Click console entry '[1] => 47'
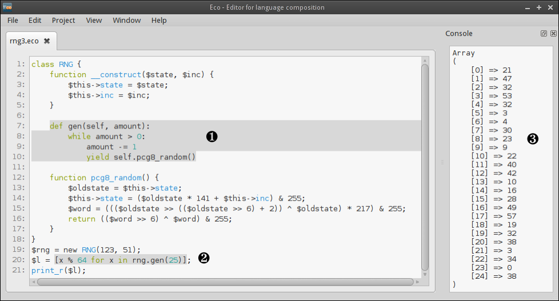 click(x=491, y=79)
